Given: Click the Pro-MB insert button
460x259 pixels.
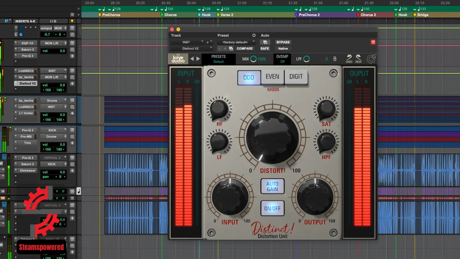Looking at the screenshot, I should [x=26, y=137].
